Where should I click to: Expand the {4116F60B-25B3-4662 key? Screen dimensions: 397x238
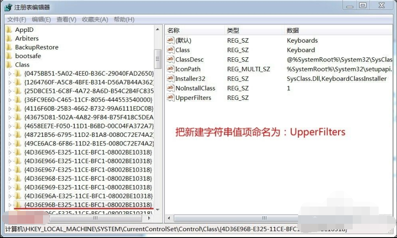pyautogui.click(x=10, y=109)
